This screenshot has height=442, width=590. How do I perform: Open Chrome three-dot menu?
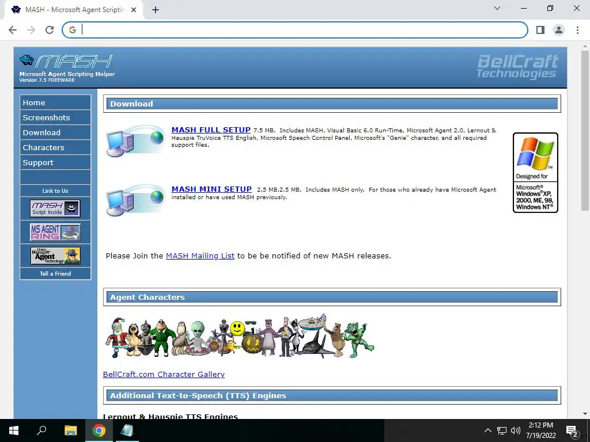tap(577, 30)
